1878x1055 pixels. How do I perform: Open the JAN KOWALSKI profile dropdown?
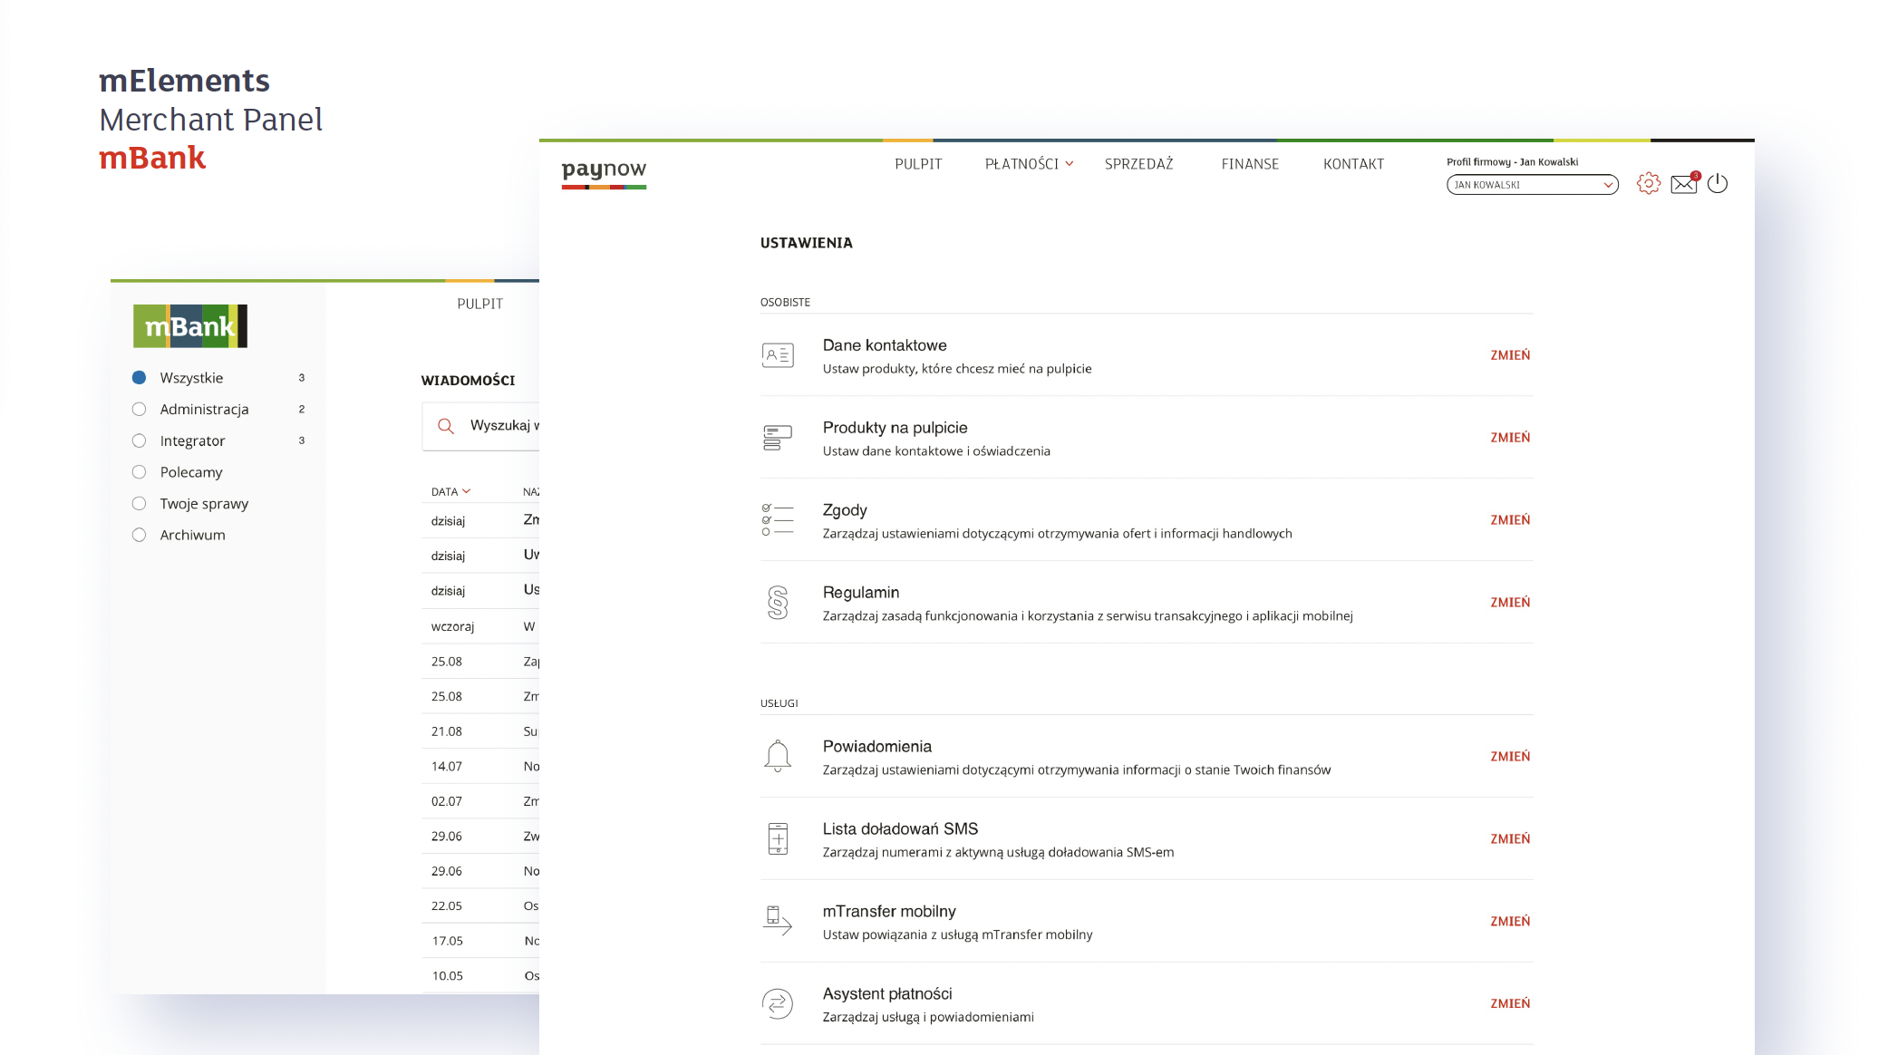(1532, 185)
